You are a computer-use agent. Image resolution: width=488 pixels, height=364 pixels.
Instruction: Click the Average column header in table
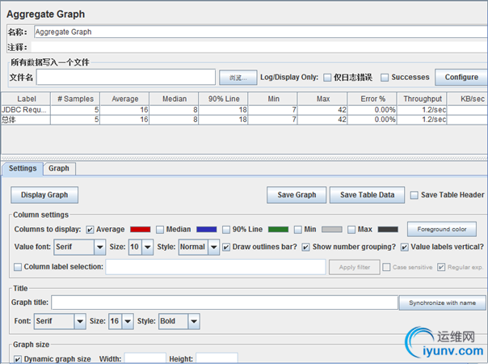pyautogui.click(x=124, y=99)
